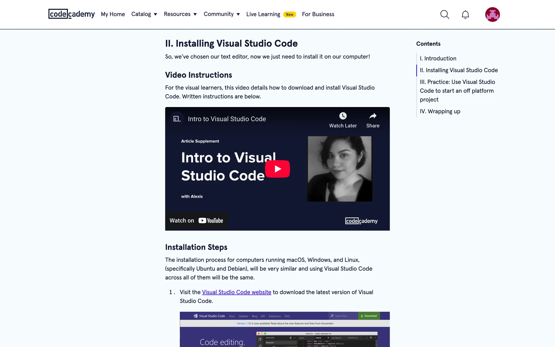Follow the Visual Studio Code website link

(236, 292)
